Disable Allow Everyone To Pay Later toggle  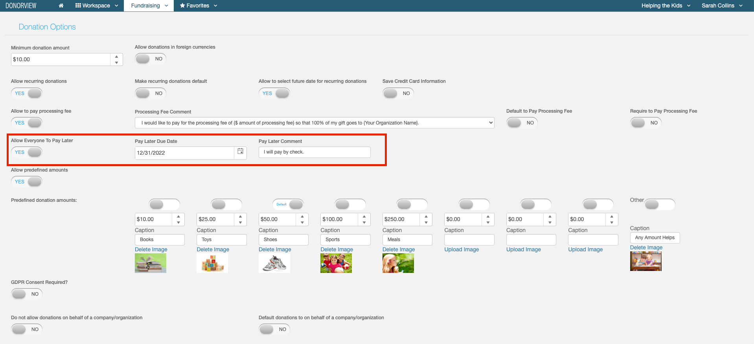tap(27, 152)
